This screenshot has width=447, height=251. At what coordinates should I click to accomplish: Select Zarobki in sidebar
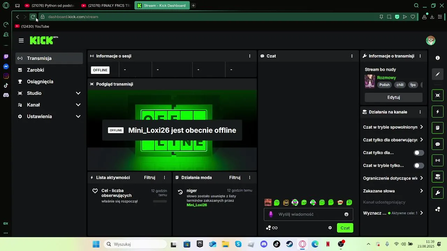(49, 70)
